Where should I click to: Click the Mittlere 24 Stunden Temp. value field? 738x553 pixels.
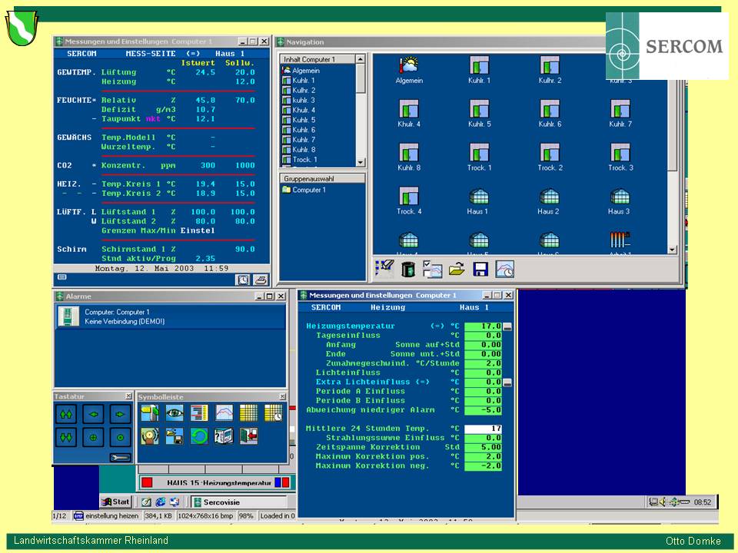click(484, 429)
